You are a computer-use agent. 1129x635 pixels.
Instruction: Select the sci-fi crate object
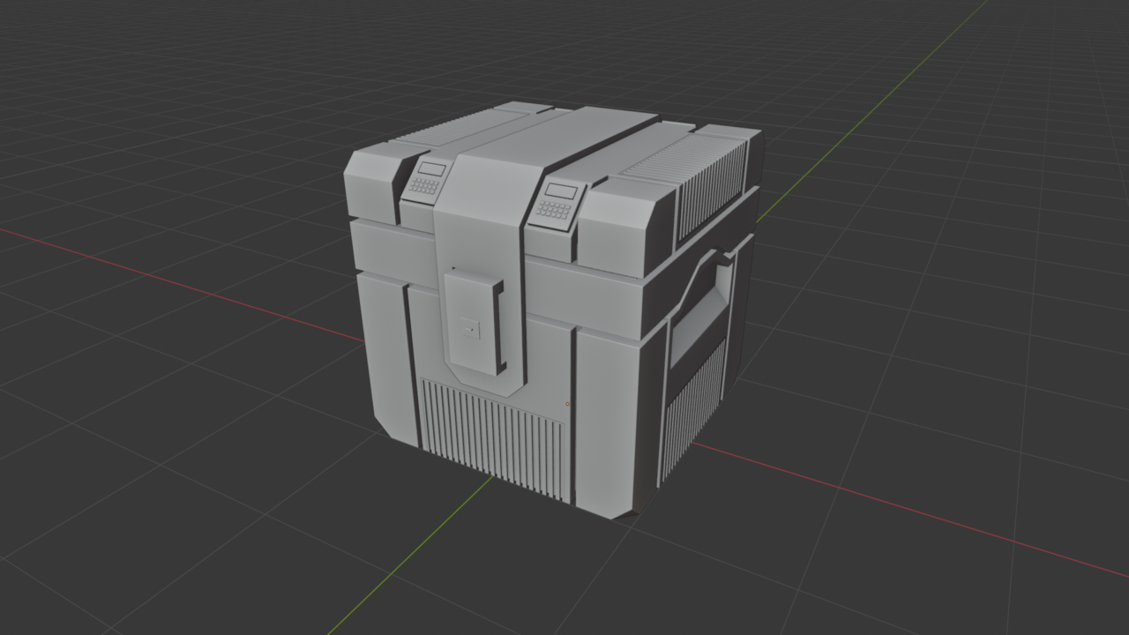[529, 309]
